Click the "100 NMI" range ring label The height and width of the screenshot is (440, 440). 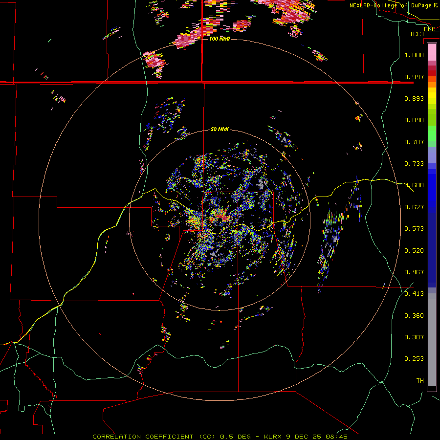tap(220, 39)
